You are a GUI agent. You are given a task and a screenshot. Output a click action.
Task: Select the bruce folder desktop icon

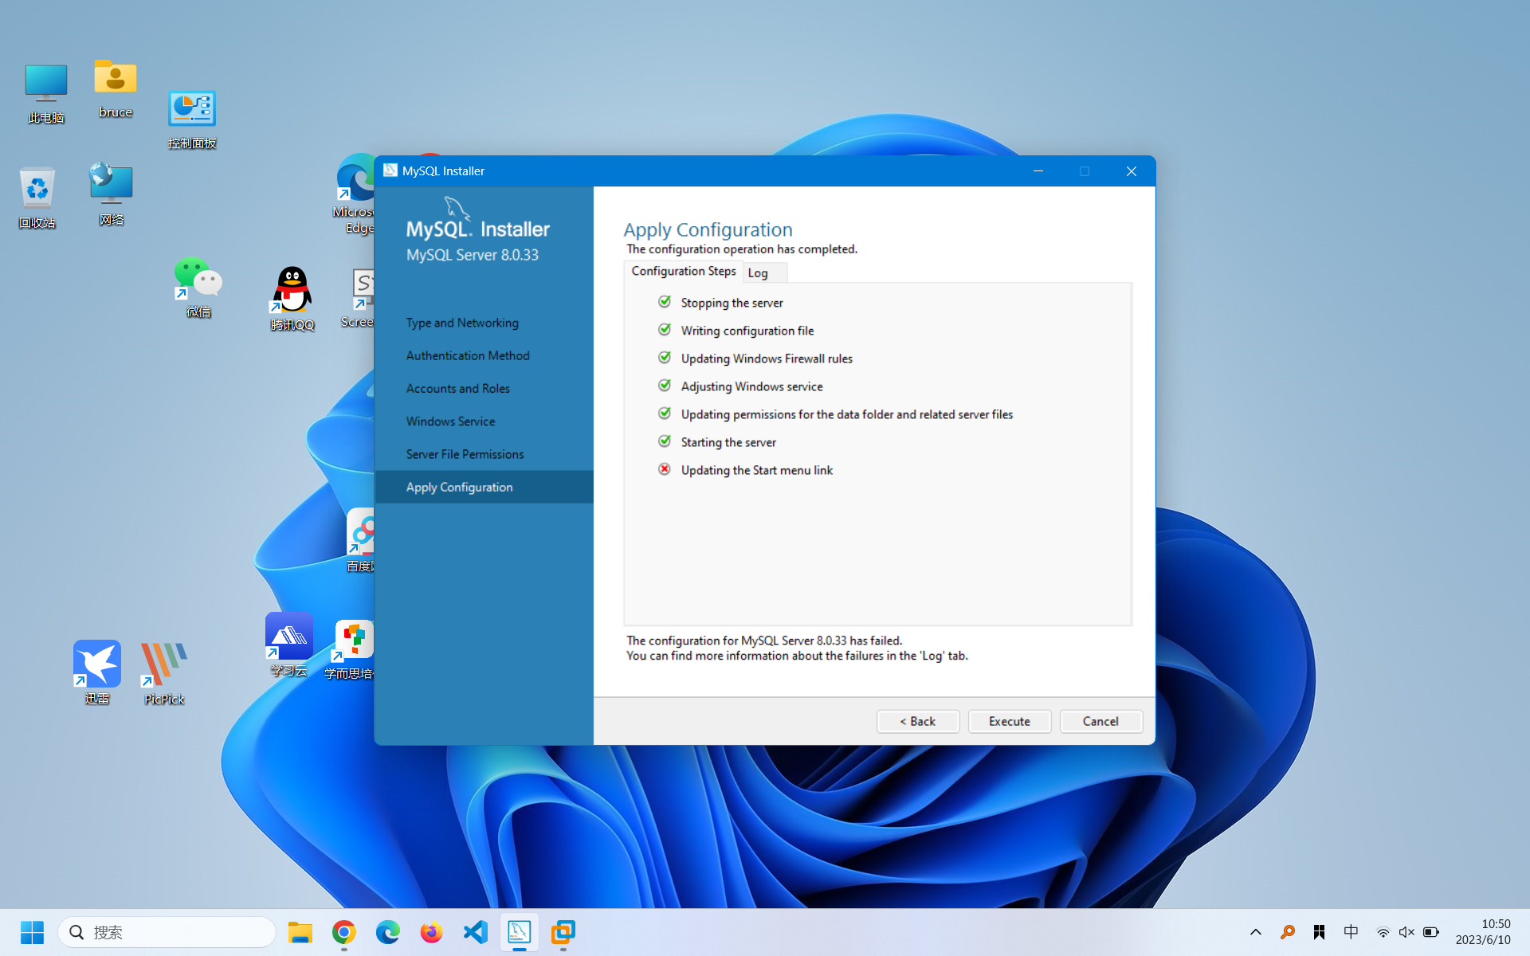tap(116, 89)
